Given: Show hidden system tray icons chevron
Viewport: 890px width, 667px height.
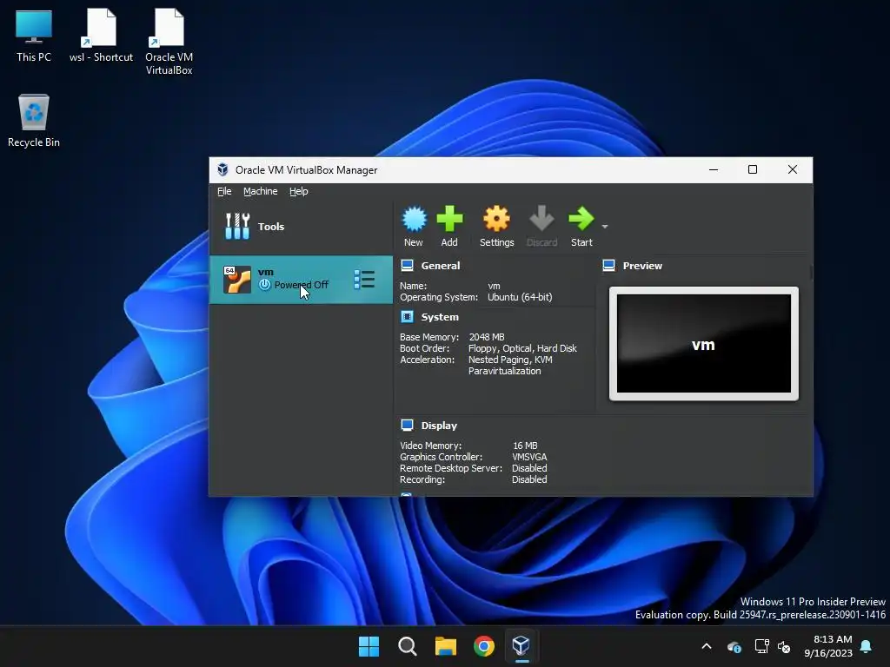Looking at the screenshot, I should coord(707,646).
